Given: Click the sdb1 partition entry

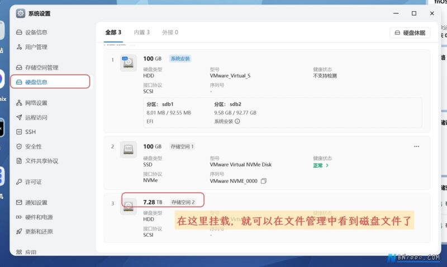Looking at the screenshot, I should click(169, 113).
